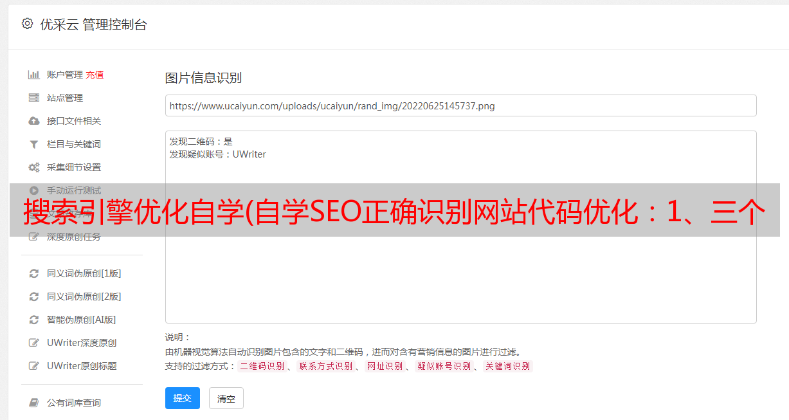
Task: Click the 发现疑似账号：UWriter result line
Action: click(218, 154)
